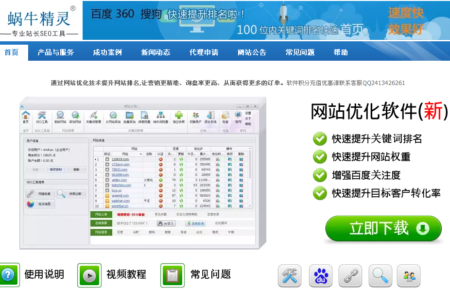
Task: Click the checkmark beside 增强百度关注度
Action: 320,175
